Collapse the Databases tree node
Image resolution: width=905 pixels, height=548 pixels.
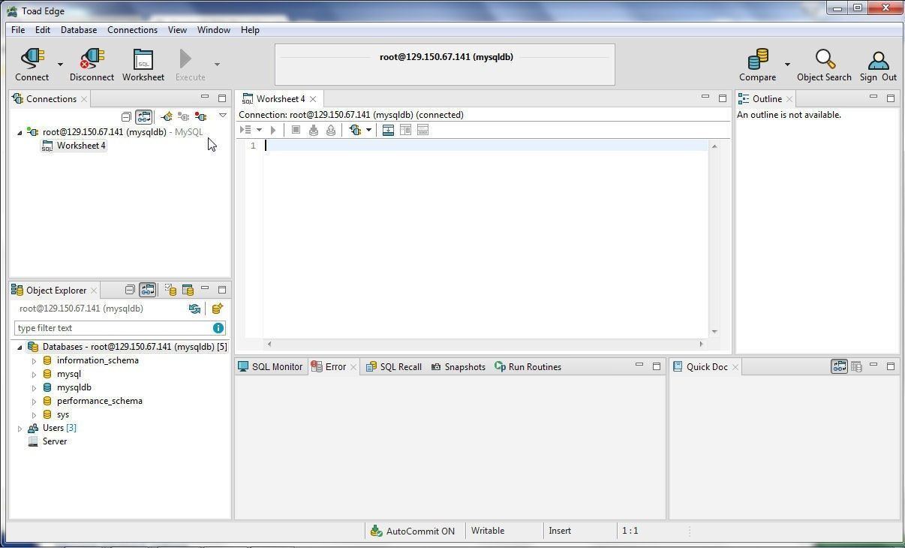20,347
